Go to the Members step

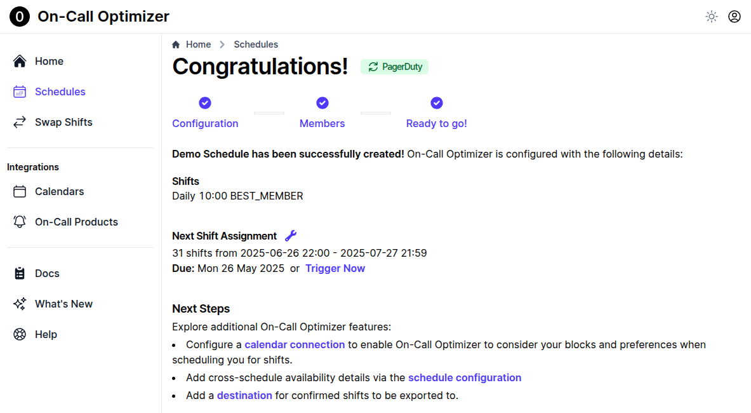pyautogui.click(x=322, y=123)
